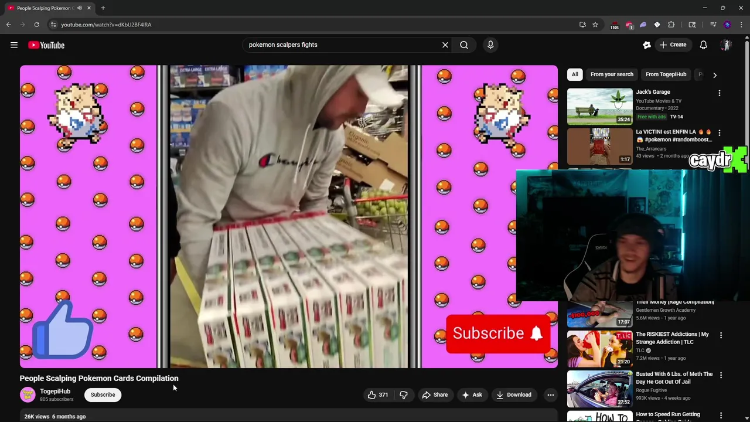Viewport: 750px width, 422px height.
Task: Go to the YouTube home logo
Action: pos(46,45)
